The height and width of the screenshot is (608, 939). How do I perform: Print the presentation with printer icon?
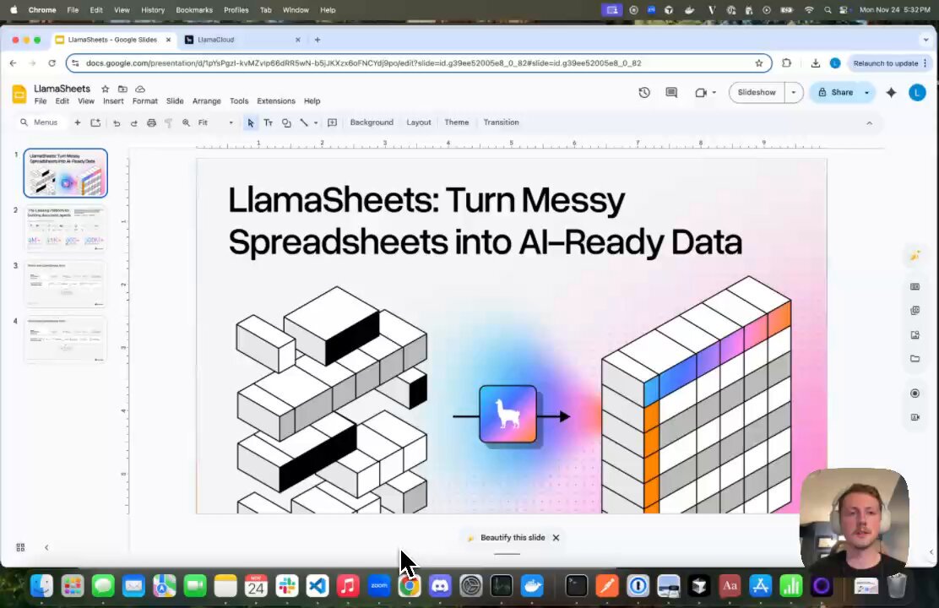pos(151,122)
